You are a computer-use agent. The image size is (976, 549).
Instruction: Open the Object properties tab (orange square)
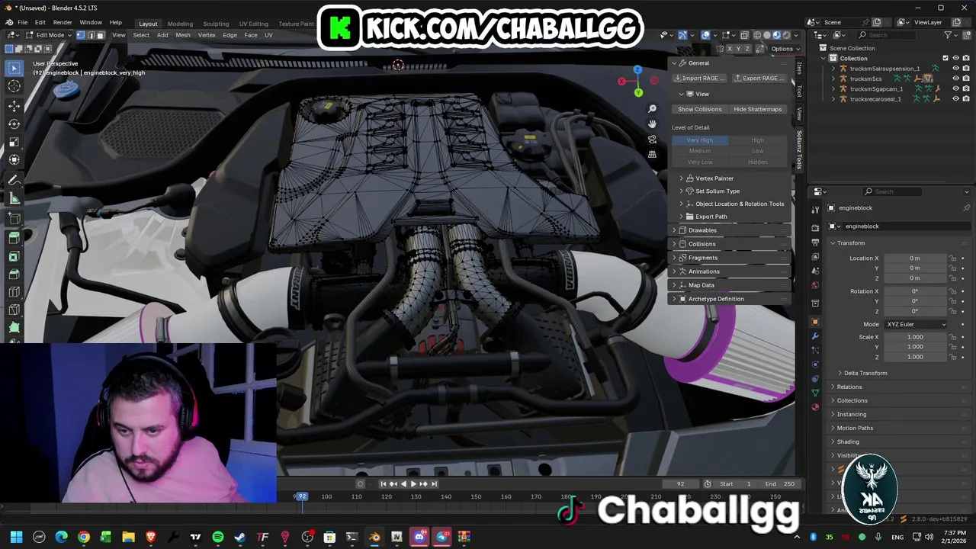point(815,322)
